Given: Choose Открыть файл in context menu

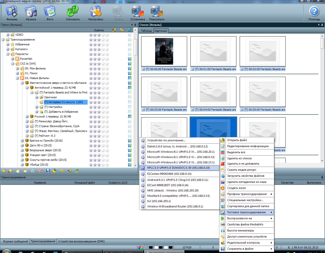Looking at the screenshot, I should click(237, 140).
